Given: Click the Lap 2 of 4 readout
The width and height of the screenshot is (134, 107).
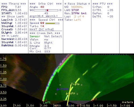Looking at the screenshot, I should [x=74, y=17].
